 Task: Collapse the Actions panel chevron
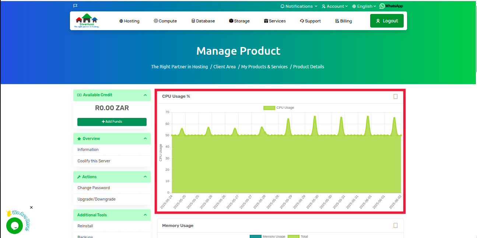tap(145, 177)
